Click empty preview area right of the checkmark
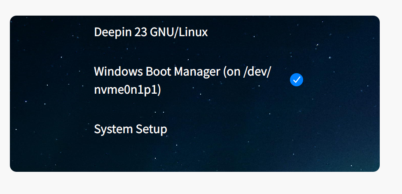 click(x=342, y=80)
